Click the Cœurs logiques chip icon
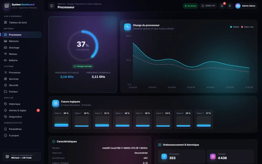This screenshot has height=164, width=262. coord(56,103)
